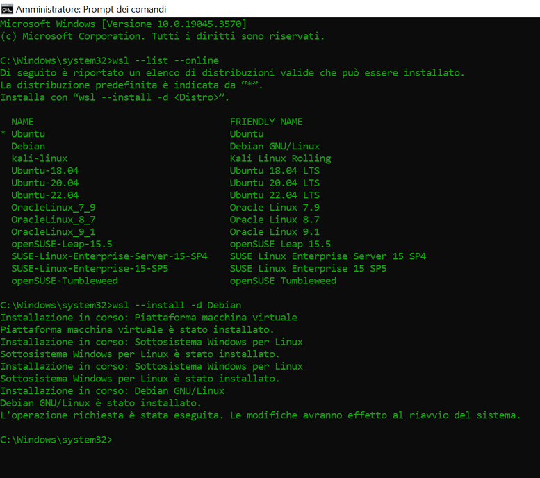
Task: Click 'Debian' in the NAME column
Action: pyautogui.click(x=28, y=147)
